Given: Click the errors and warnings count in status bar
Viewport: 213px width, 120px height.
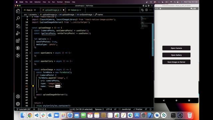Looking at the screenshot, I should pyautogui.click(x=42, y=109).
